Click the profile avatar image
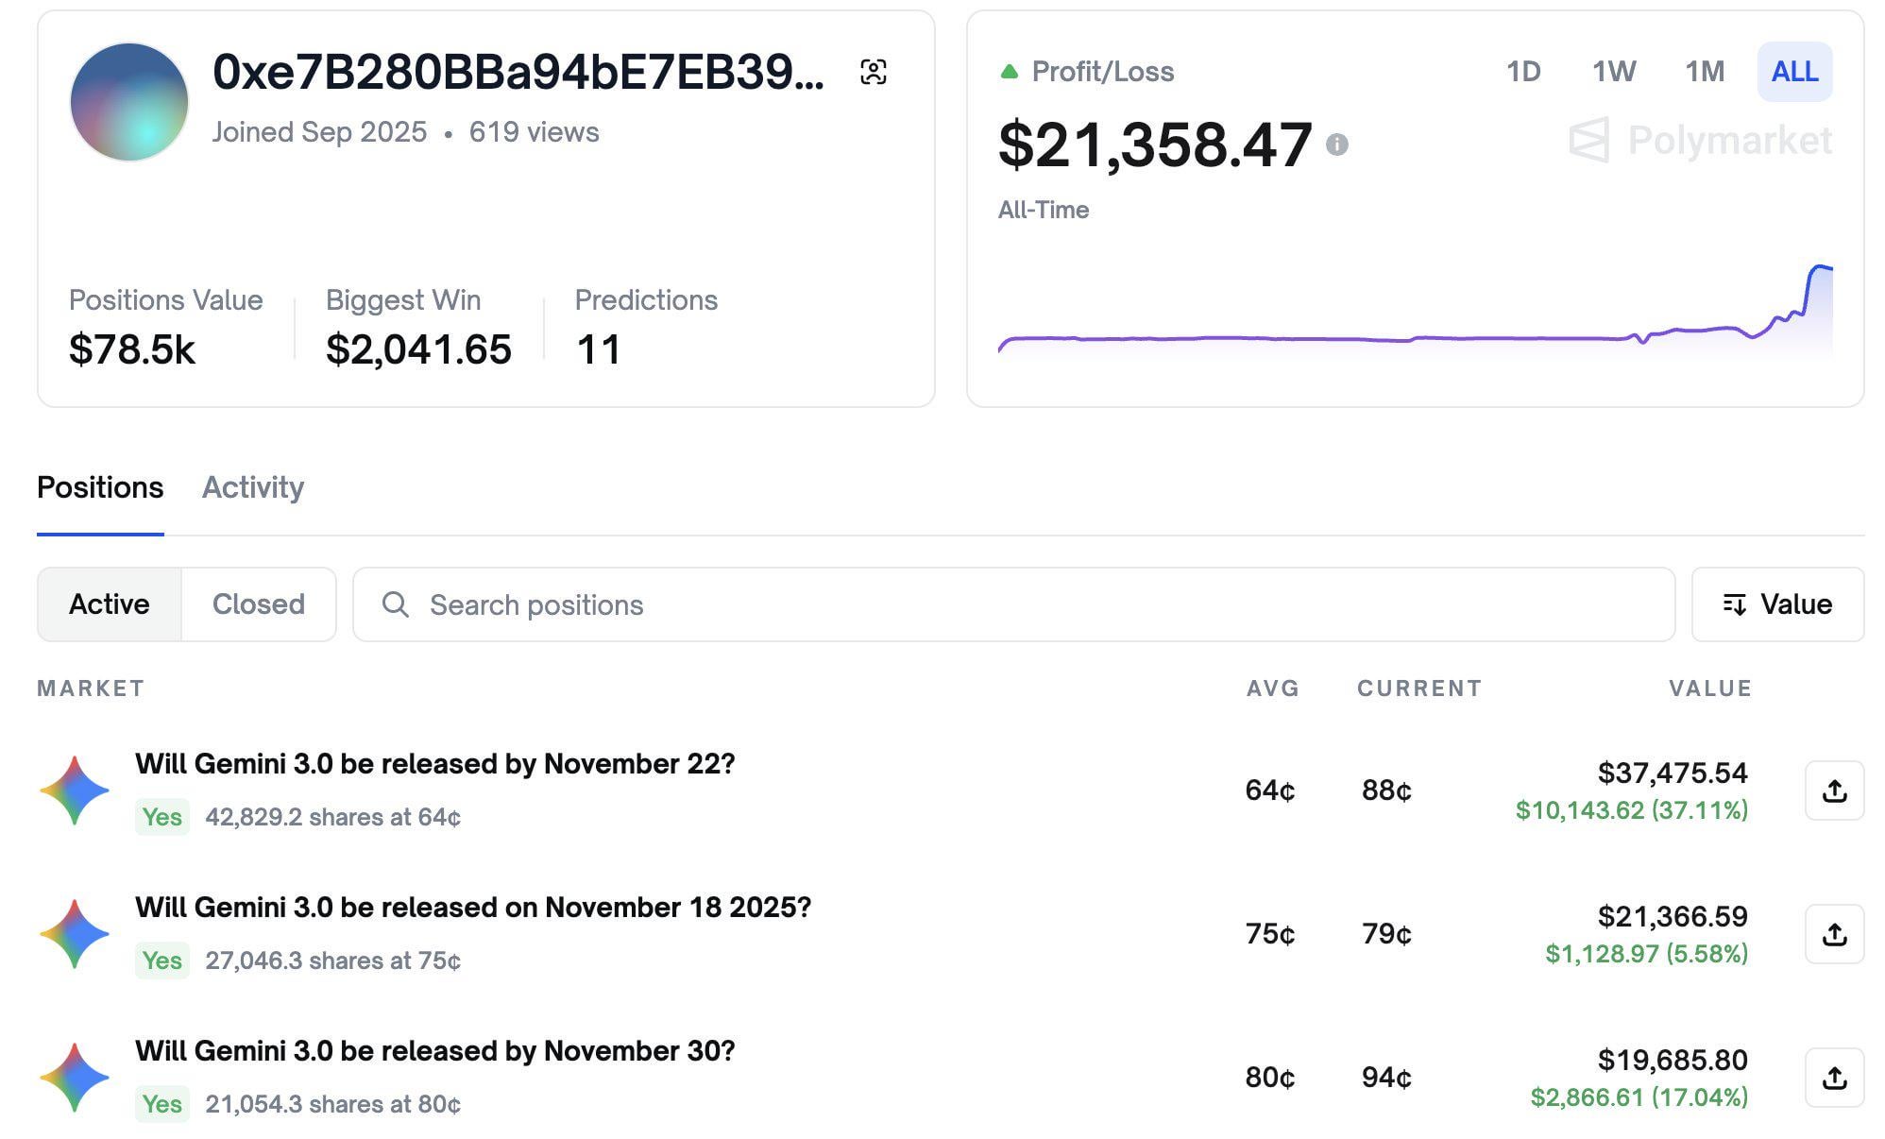 tap(129, 101)
